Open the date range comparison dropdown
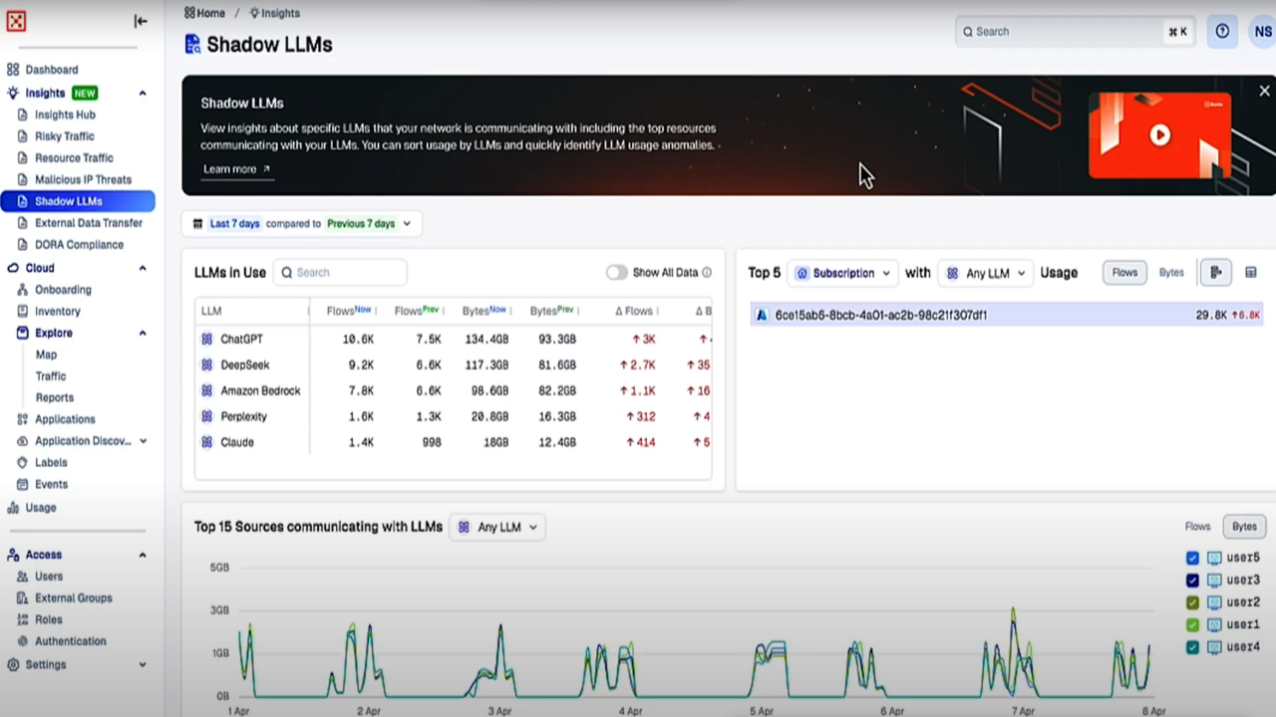The width and height of the screenshot is (1276, 717). point(301,224)
